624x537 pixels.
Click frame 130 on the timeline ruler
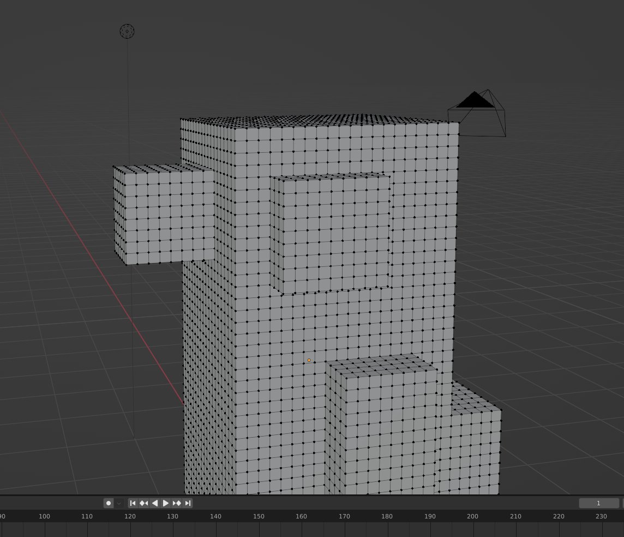coord(172,516)
